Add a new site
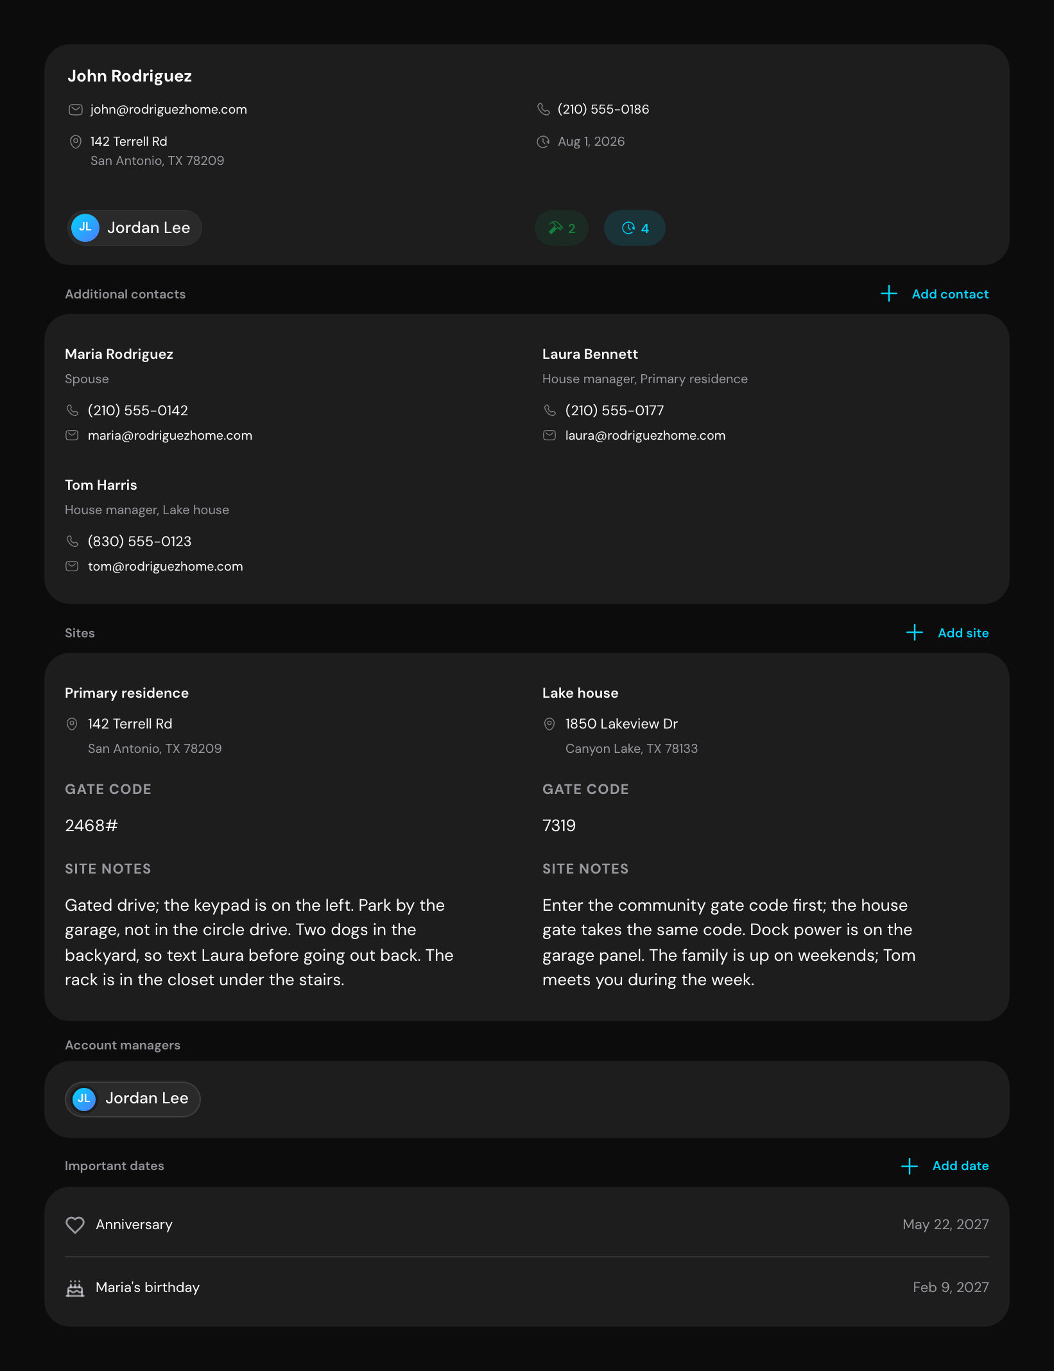Image resolution: width=1054 pixels, height=1371 pixels. 947,633
